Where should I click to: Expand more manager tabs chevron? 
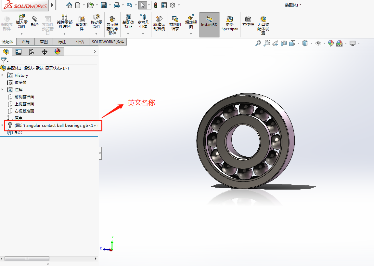(x=95, y=51)
